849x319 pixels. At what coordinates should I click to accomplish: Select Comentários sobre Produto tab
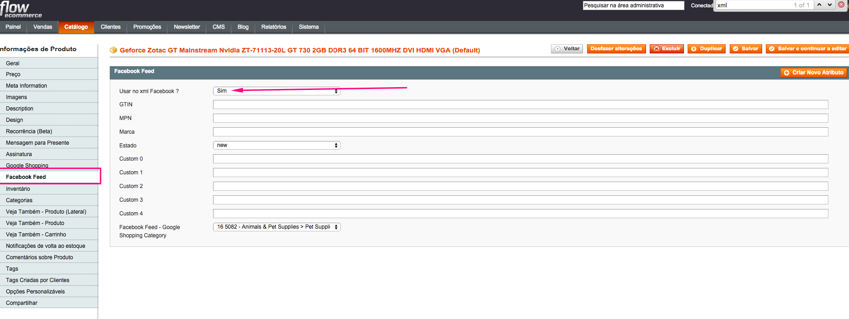point(49,257)
